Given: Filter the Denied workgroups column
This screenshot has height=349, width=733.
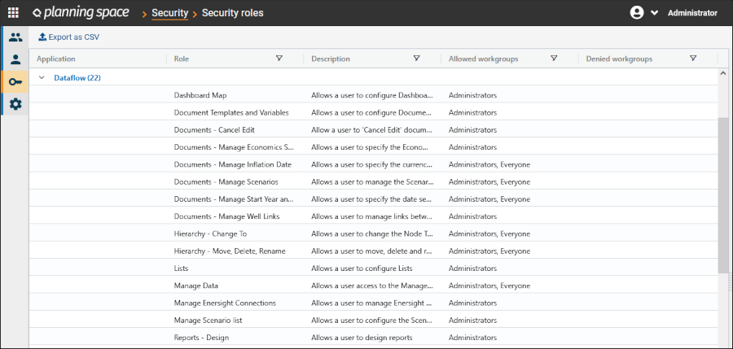Looking at the screenshot, I should [693, 59].
